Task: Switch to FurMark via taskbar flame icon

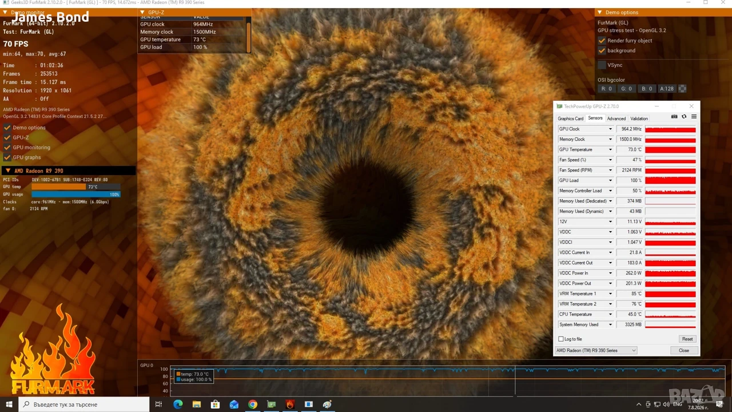Action: click(x=290, y=405)
